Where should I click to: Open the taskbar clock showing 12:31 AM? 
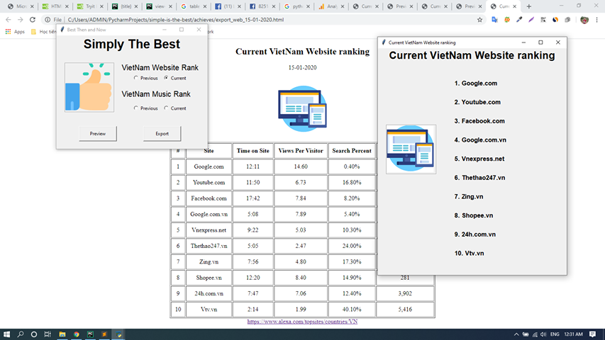point(573,334)
